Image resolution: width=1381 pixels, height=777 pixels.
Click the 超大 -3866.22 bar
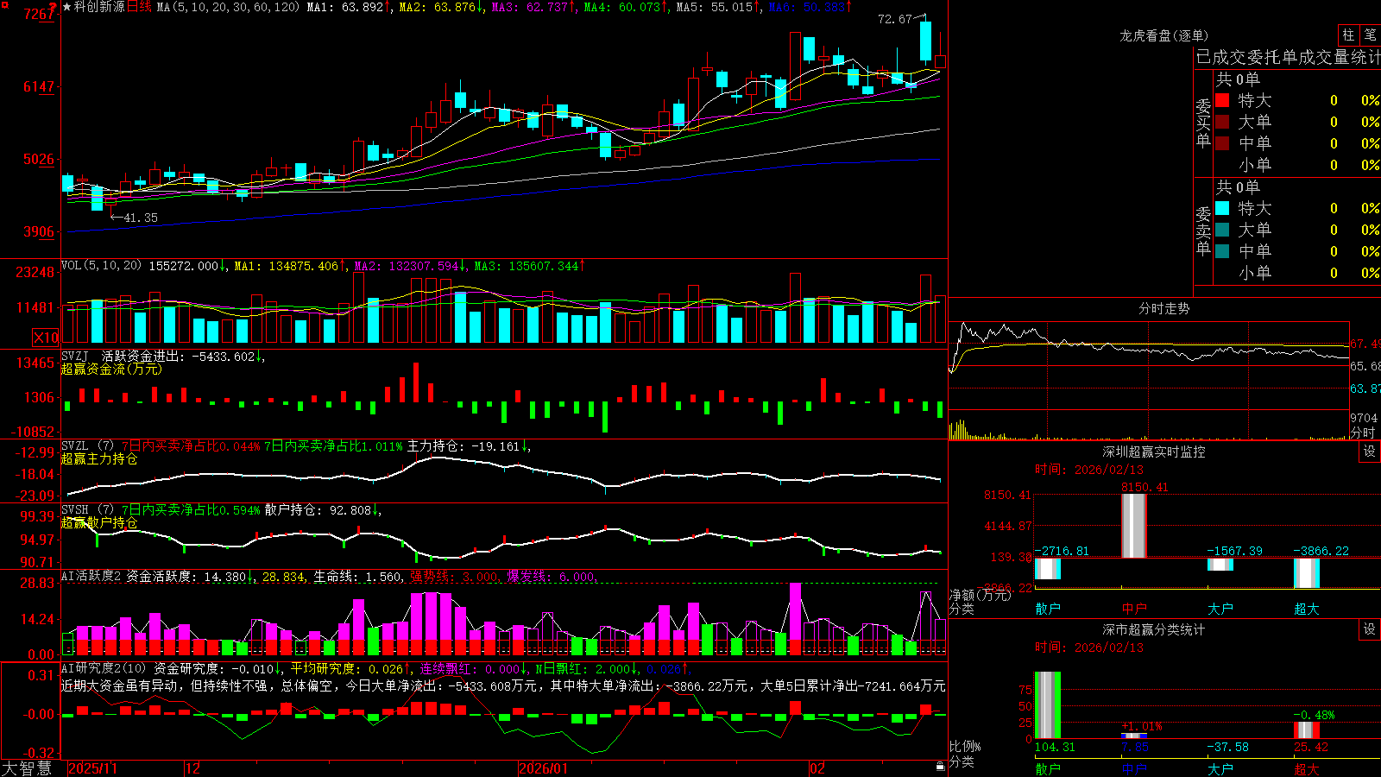coord(1307,573)
